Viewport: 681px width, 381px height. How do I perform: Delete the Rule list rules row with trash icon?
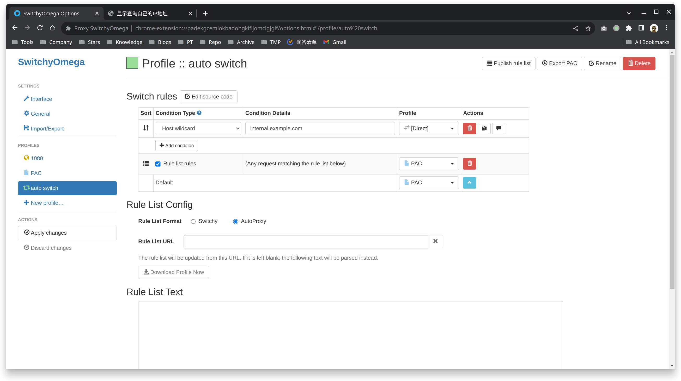tap(469, 164)
